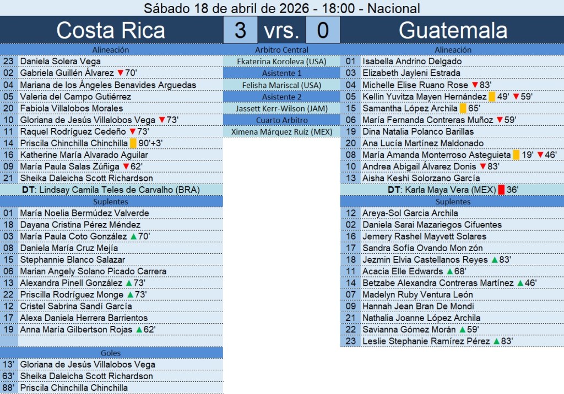Select the Costa Rica score box showing 3
564x394 pixels.
pos(240,30)
